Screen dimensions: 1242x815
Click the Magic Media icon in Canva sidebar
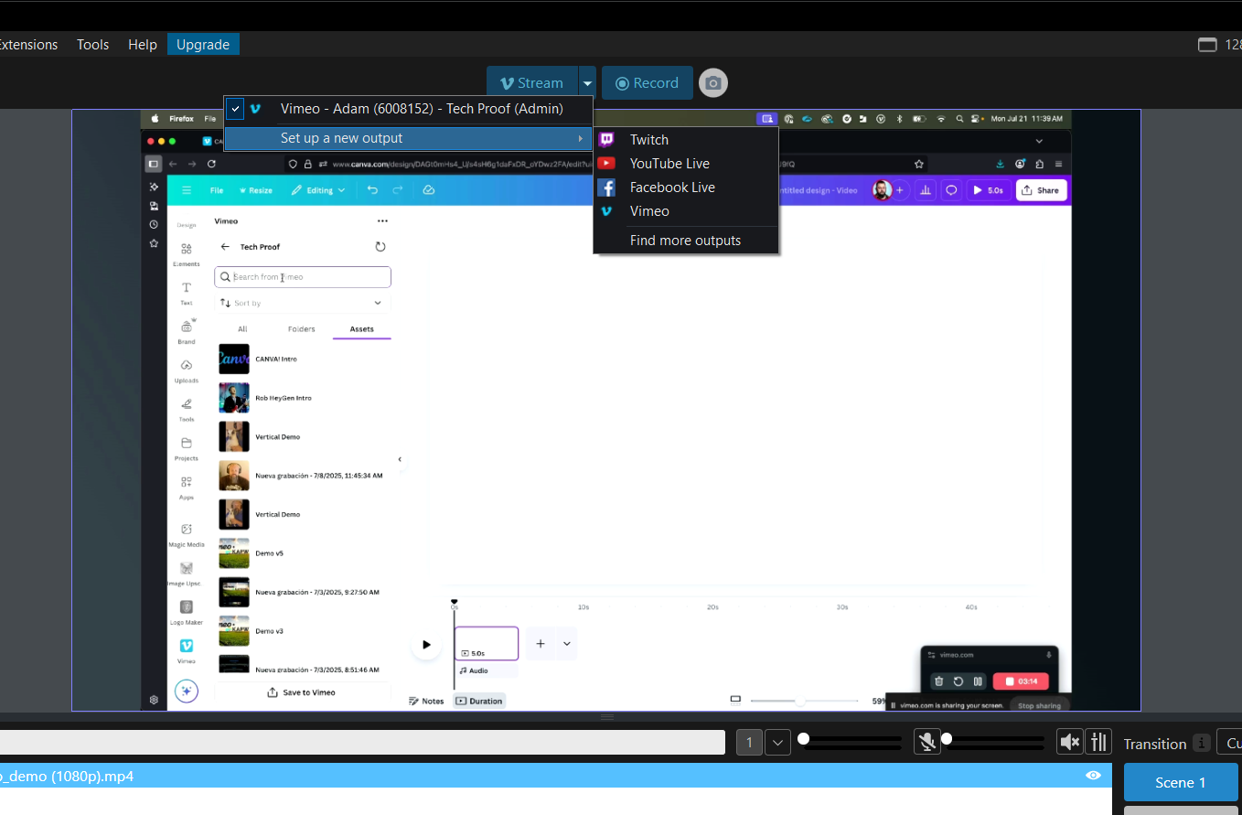point(187,529)
